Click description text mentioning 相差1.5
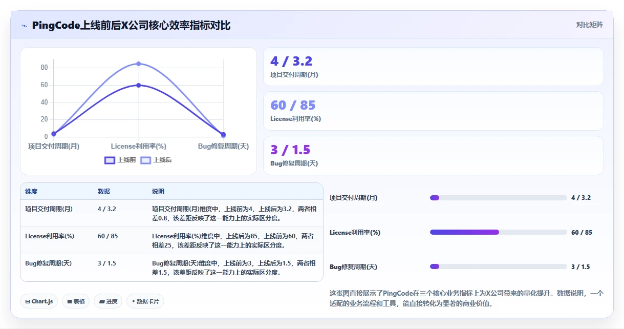Viewport: 624px width, 329px height. [235, 268]
